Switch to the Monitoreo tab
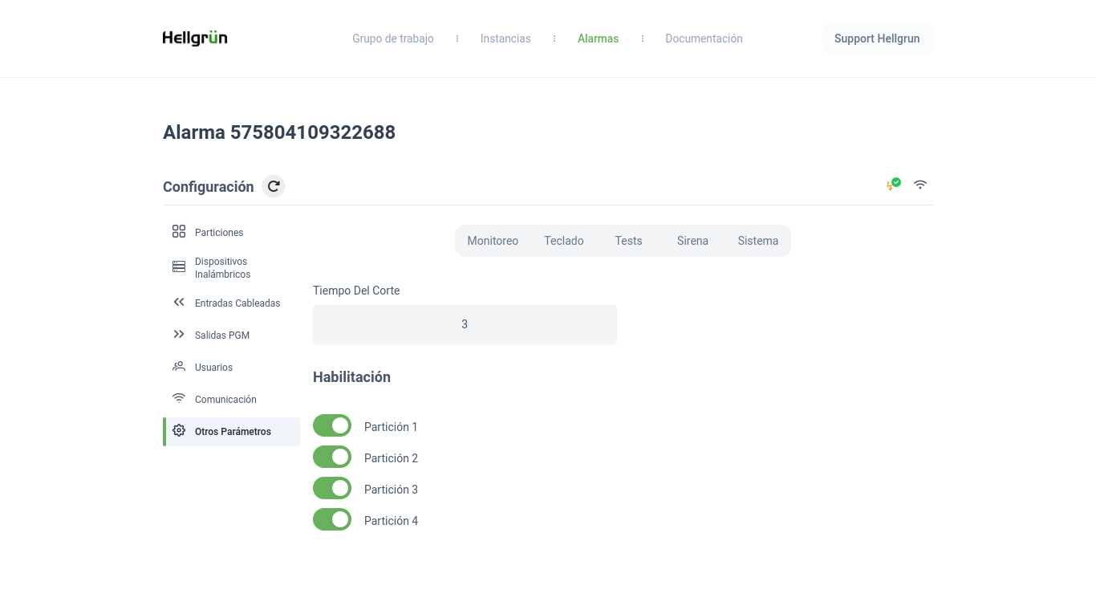The image size is (1096, 610). (x=493, y=241)
